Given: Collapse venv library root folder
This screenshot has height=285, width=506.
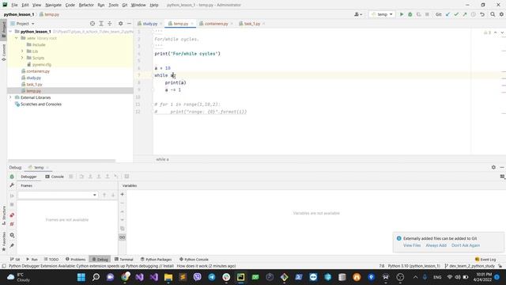Looking at the screenshot, I should (x=16, y=38).
